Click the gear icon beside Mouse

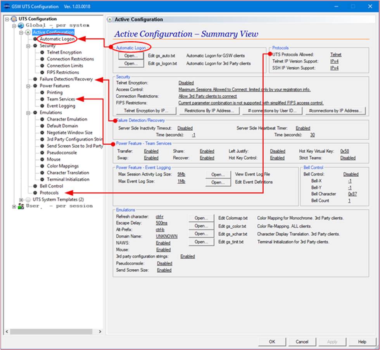pos(42,159)
